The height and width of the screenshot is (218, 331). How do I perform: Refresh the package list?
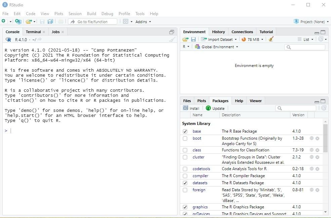324,108
